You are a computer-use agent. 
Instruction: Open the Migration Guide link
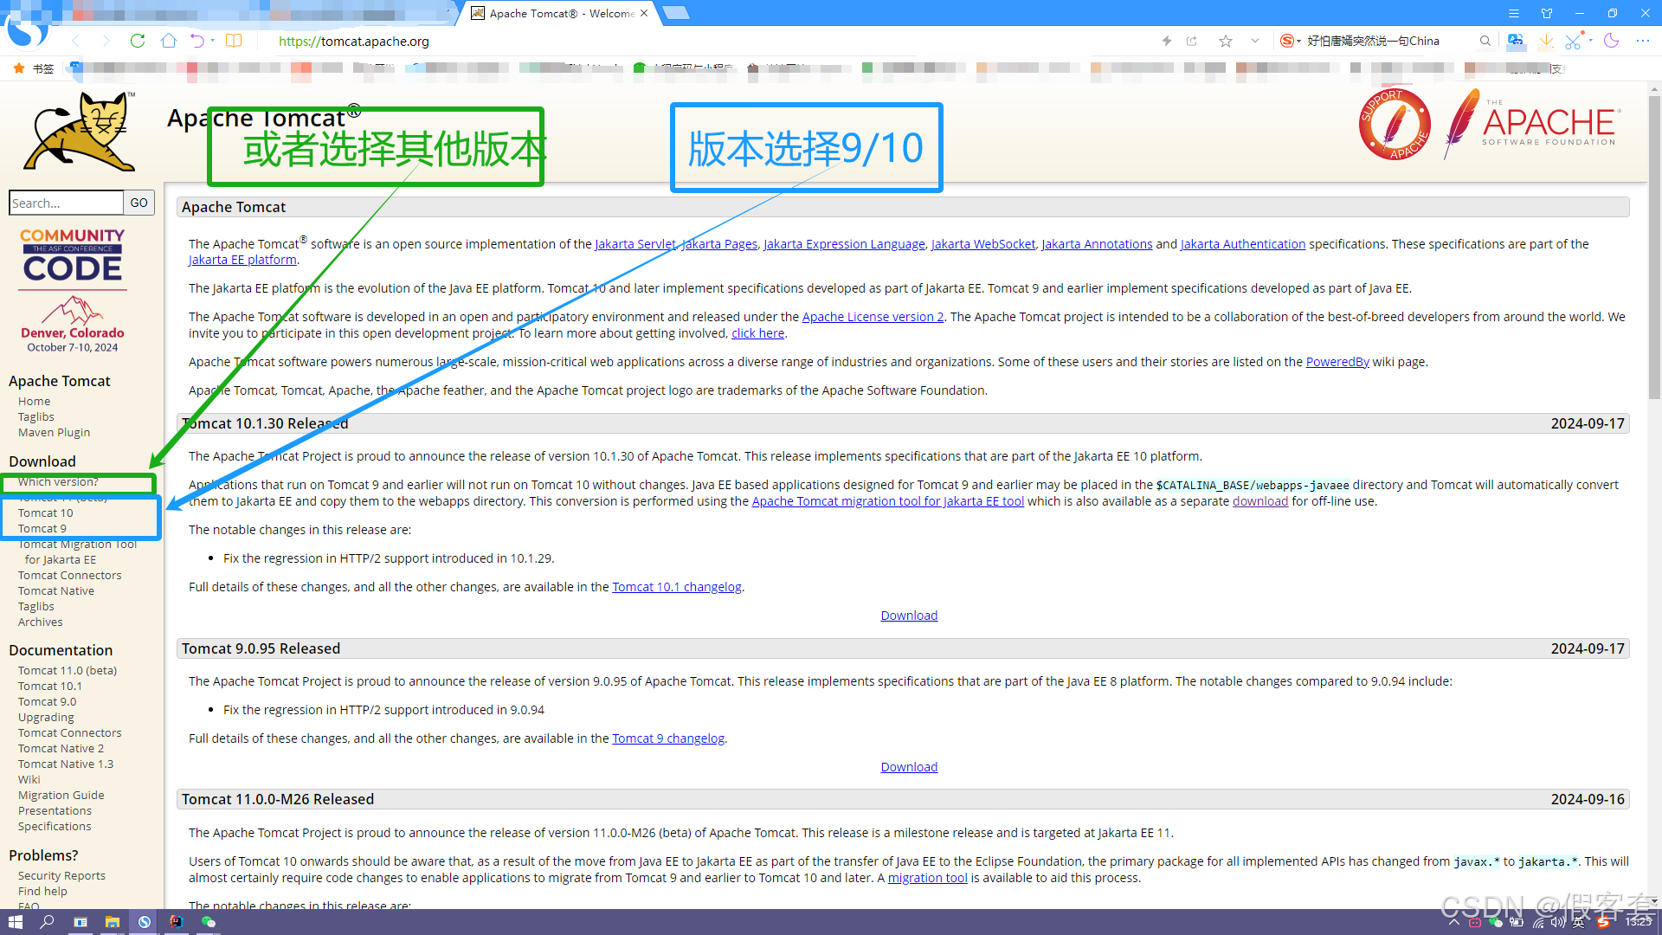click(61, 795)
